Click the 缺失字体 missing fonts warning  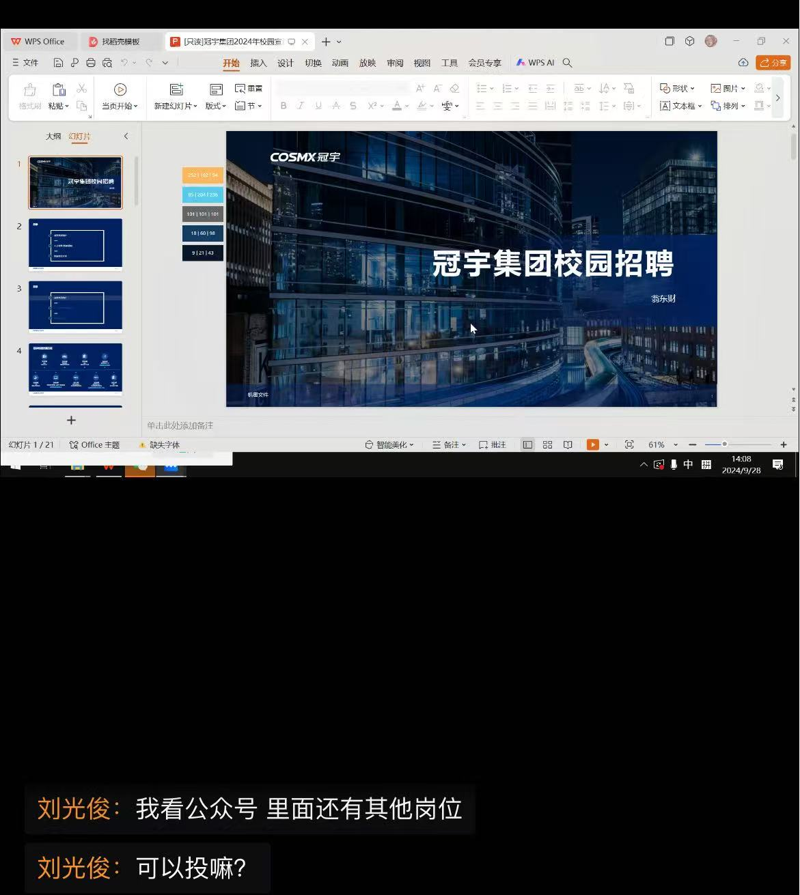[x=160, y=444]
